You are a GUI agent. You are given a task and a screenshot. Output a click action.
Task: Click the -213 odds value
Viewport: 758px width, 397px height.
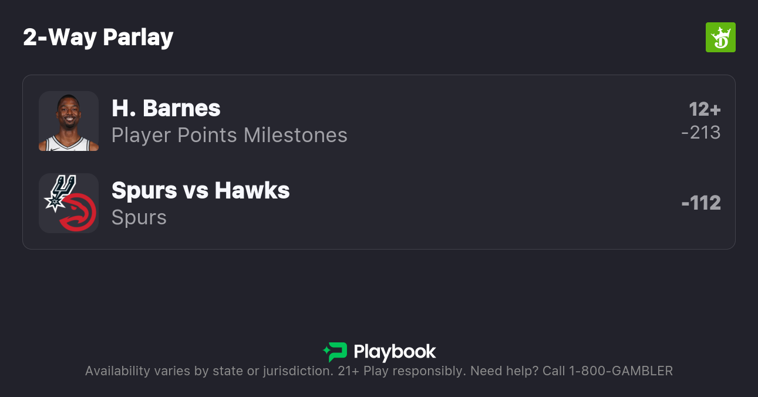(701, 133)
